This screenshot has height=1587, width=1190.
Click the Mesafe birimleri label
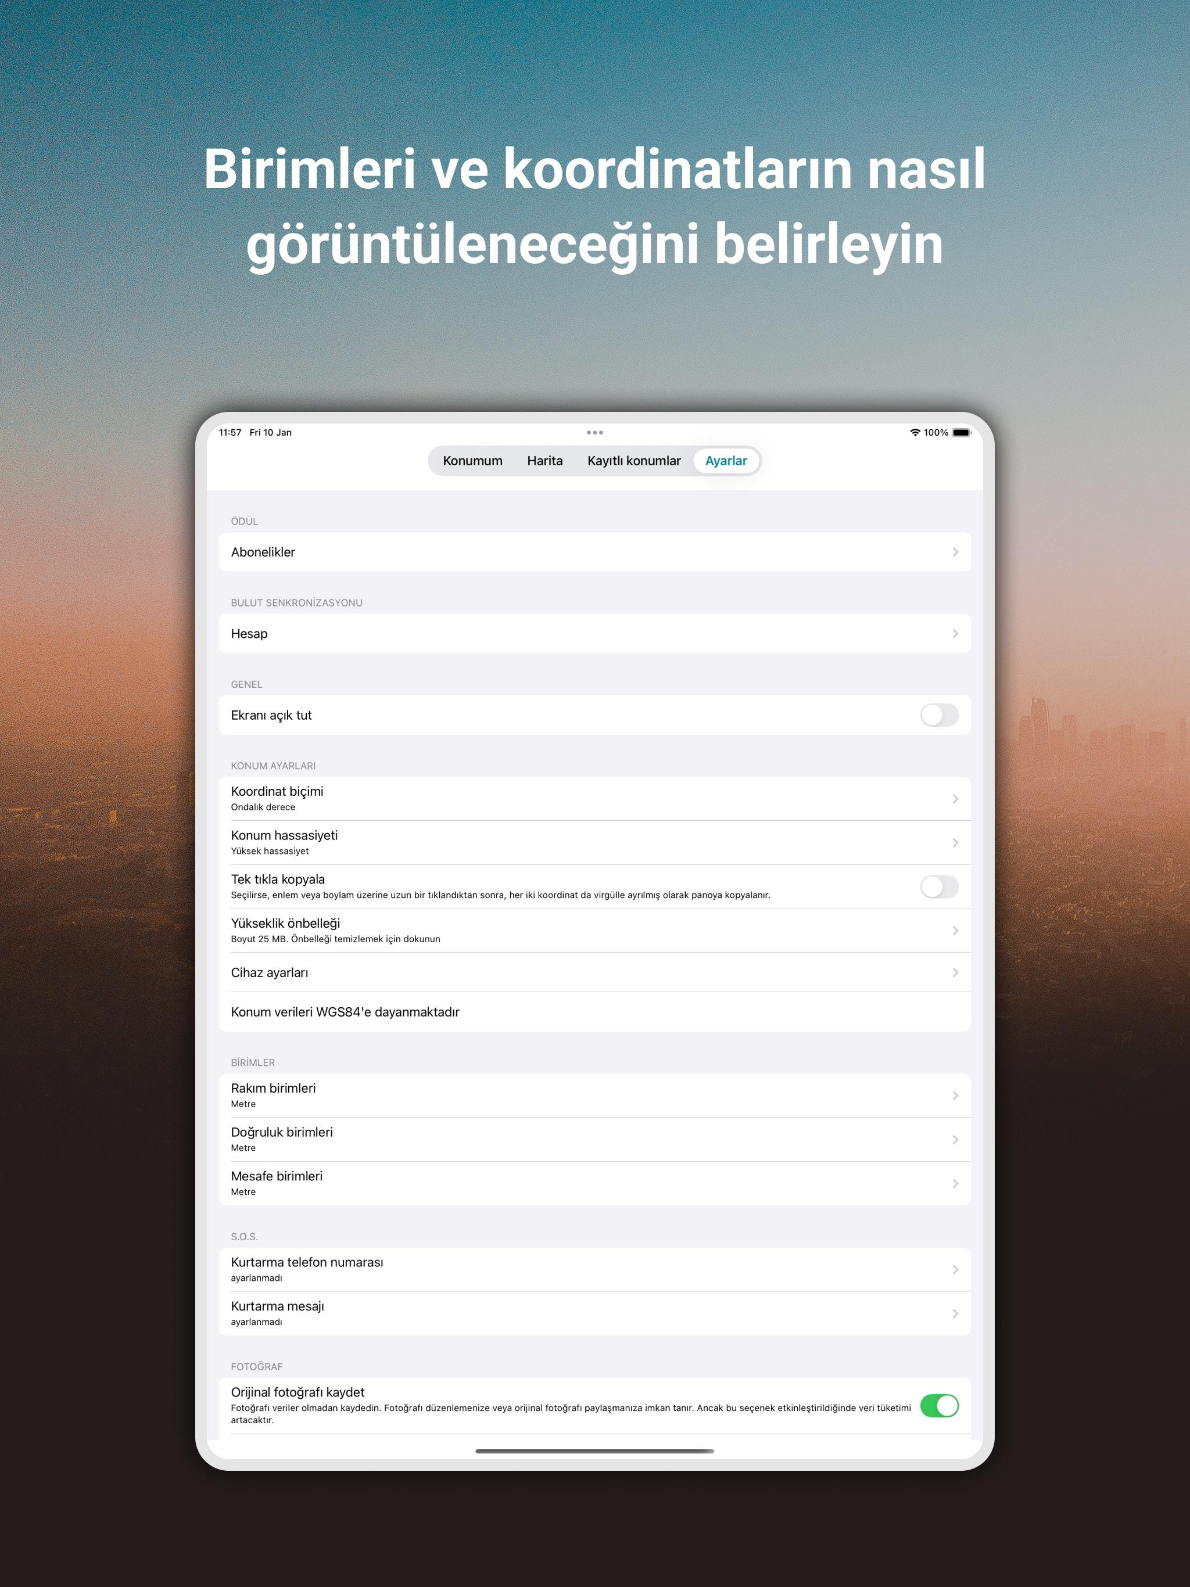click(x=277, y=1176)
